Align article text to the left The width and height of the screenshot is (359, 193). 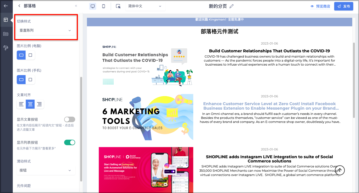(21, 104)
